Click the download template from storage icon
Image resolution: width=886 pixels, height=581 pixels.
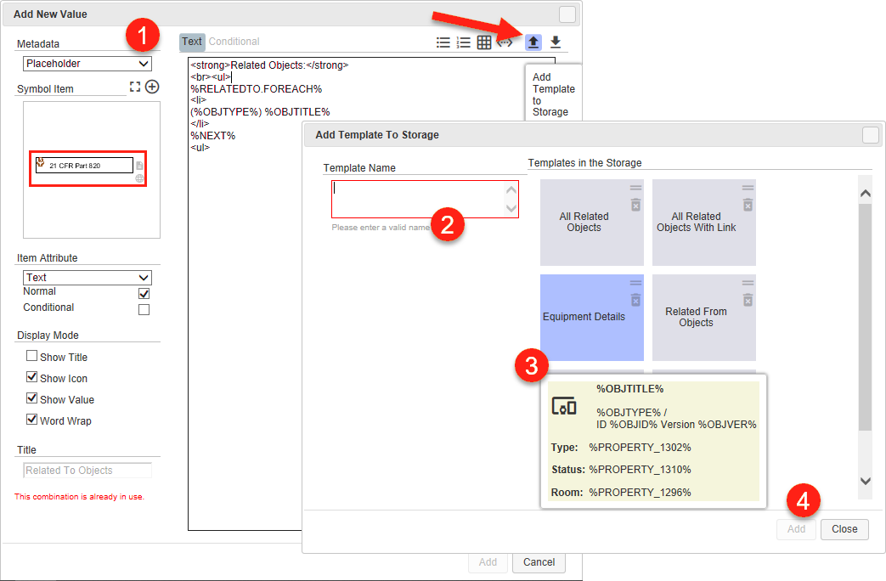(x=556, y=42)
